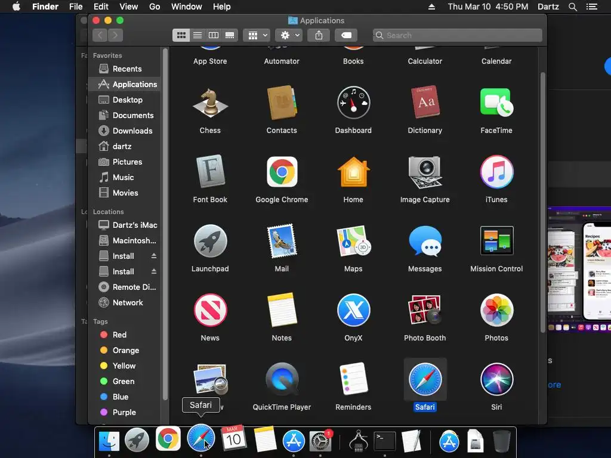Open the Reminders app icon

(x=353, y=379)
